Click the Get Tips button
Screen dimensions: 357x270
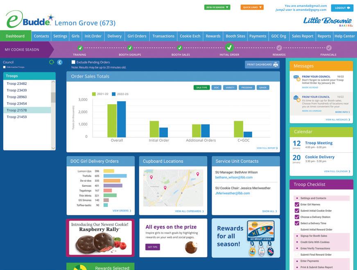pos(153,247)
